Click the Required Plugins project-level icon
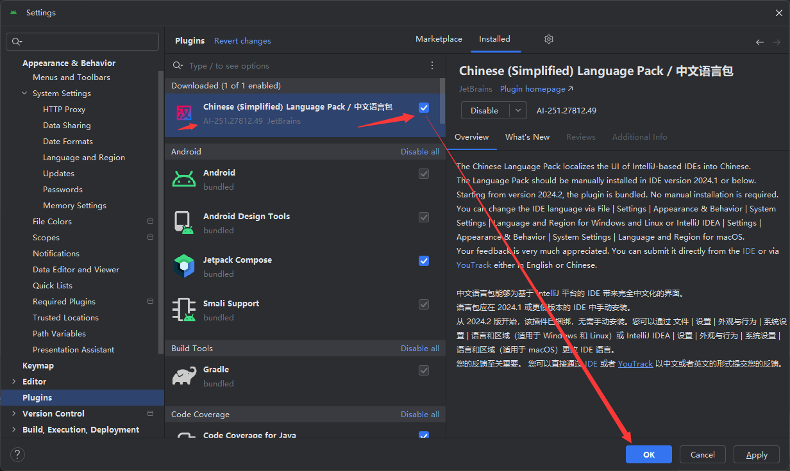790x471 pixels. point(150,301)
